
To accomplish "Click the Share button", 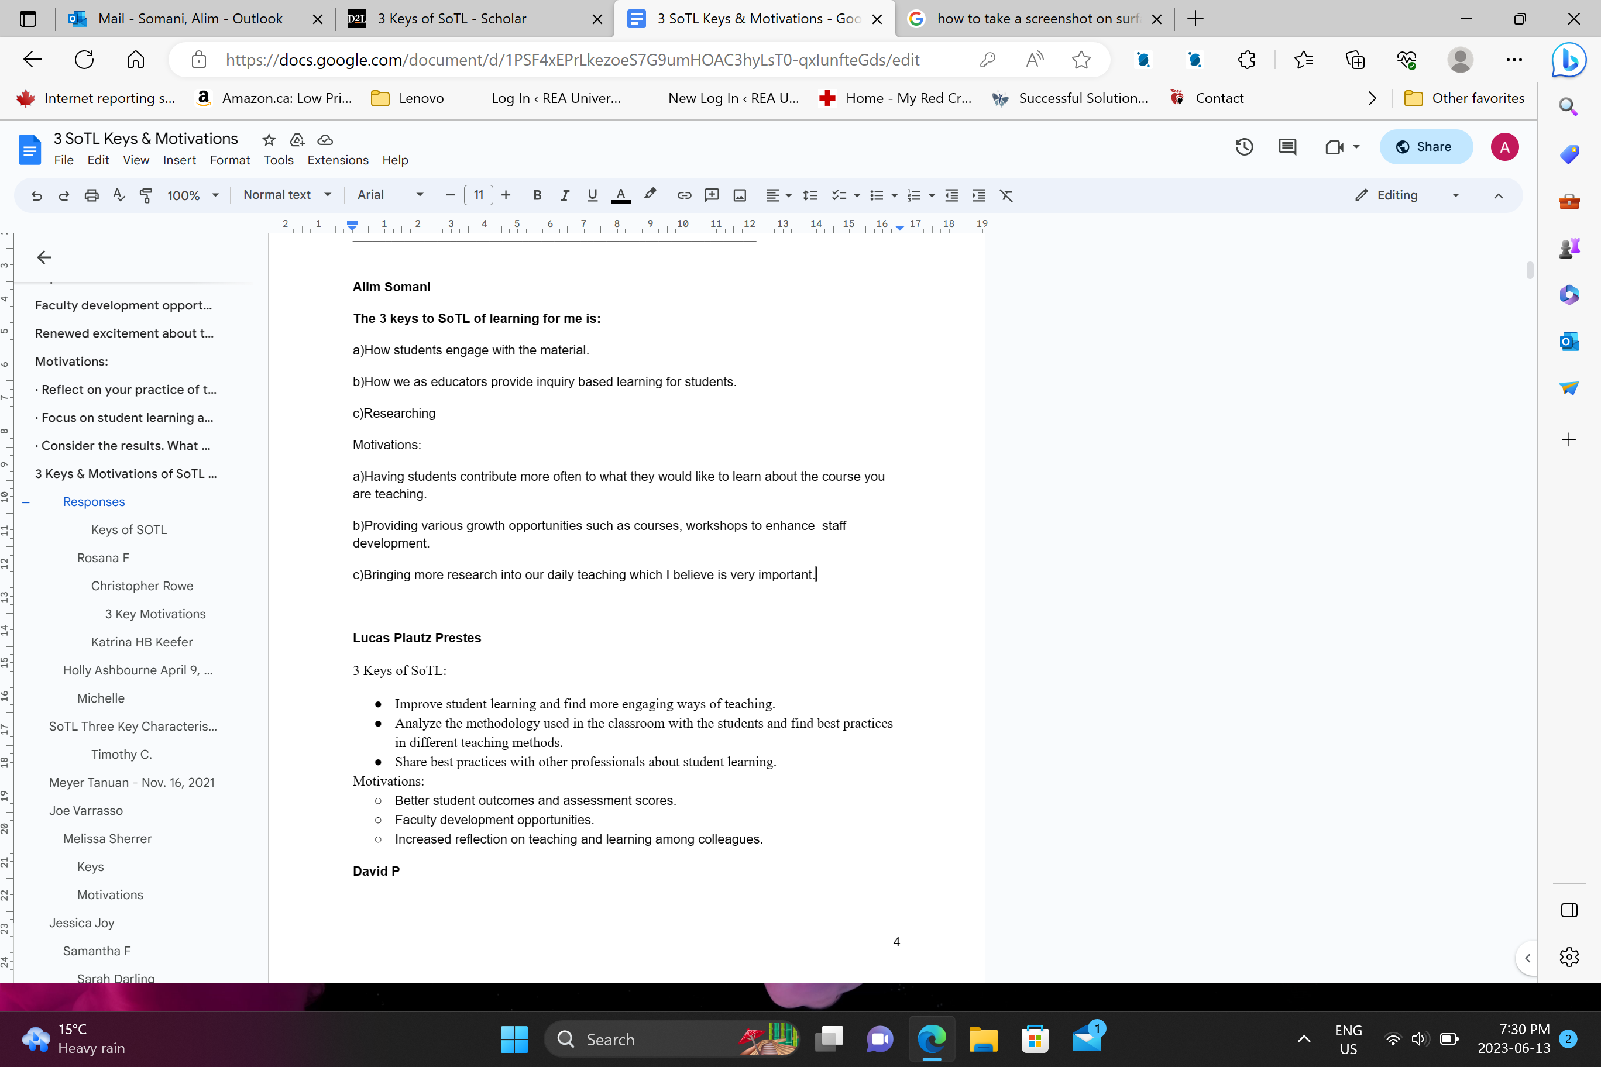I will (1425, 147).
